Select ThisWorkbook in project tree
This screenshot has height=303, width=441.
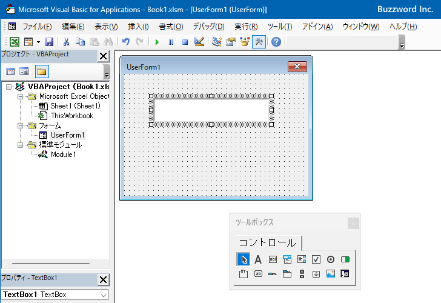[x=71, y=116]
